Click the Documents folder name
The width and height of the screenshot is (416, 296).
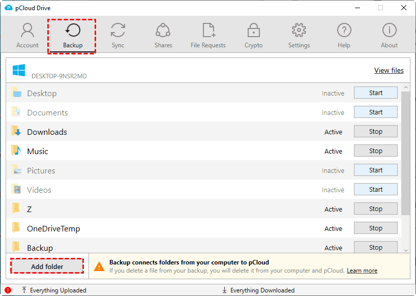point(47,113)
